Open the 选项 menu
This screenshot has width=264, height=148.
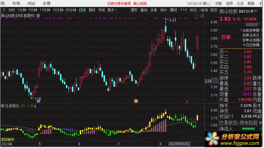tap(229, 3)
